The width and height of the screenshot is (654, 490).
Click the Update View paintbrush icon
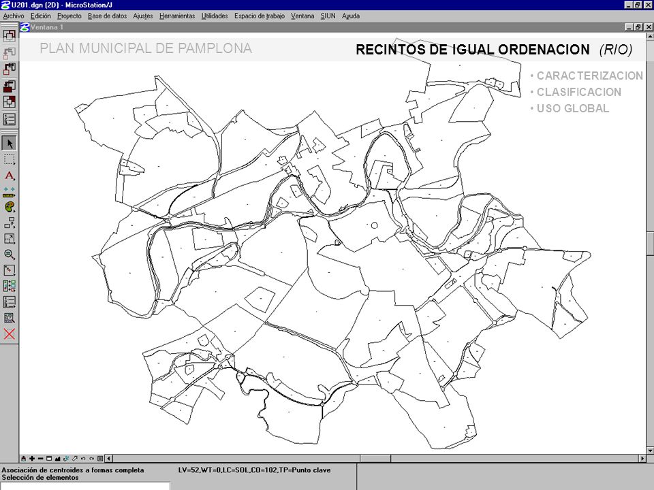[23, 458]
